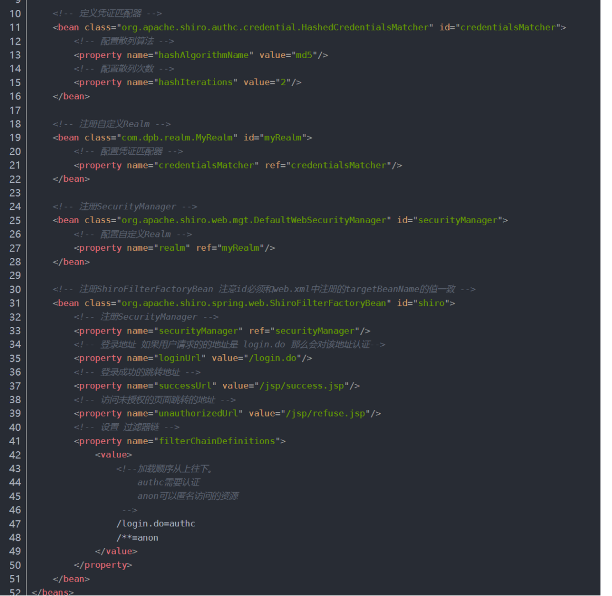Click the comment "注册SecurityManager" on line 24
612x596 pixels.
128,207
